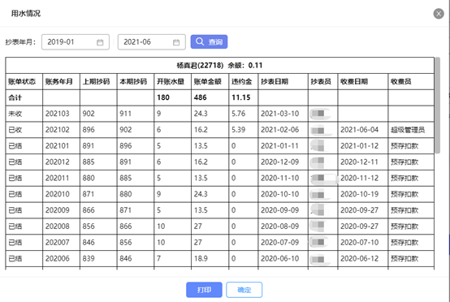Select the 202006 billing row
The image size is (450, 302).
click(x=220, y=259)
